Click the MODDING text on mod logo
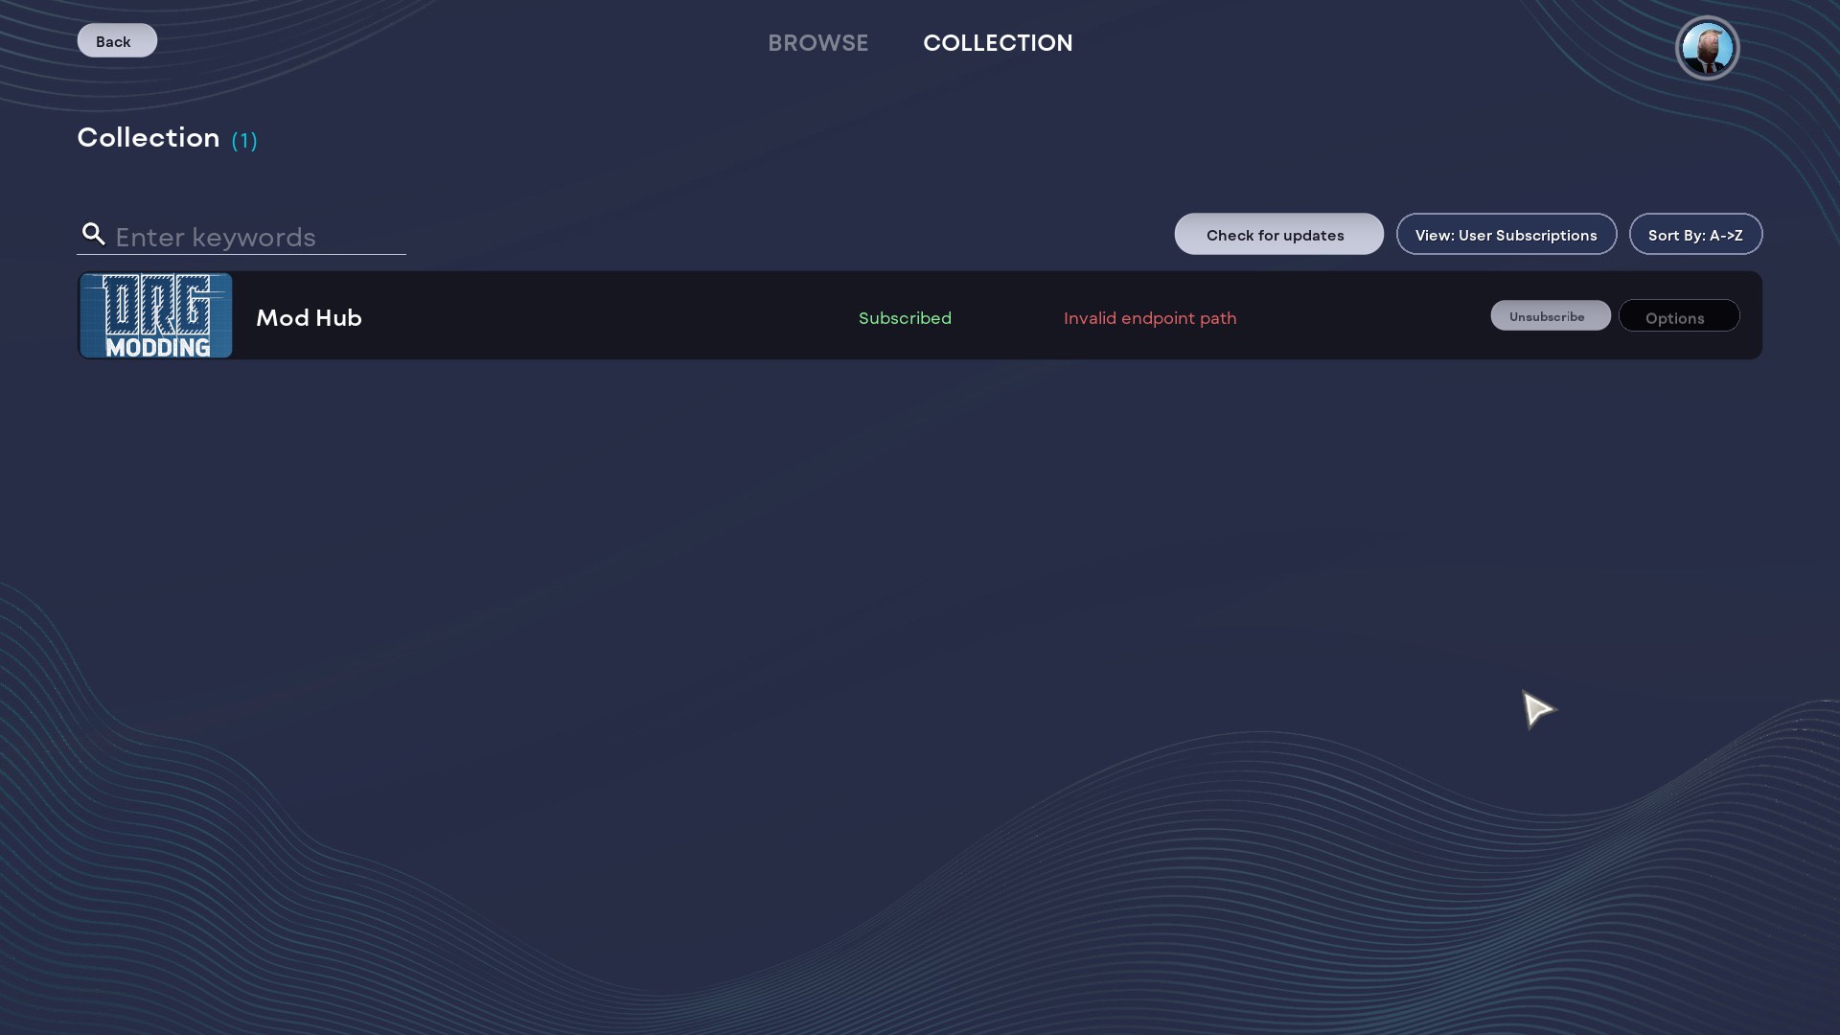 (x=157, y=348)
